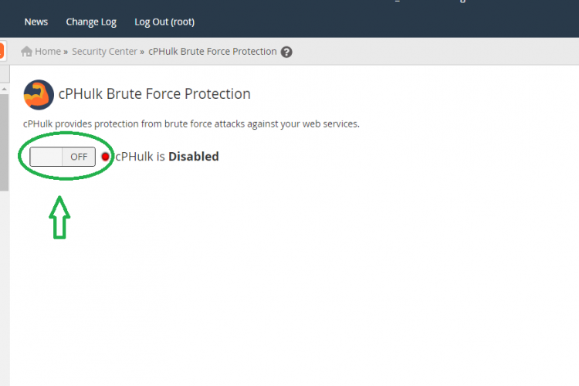Click the house icon in the breadcrumb
This screenshot has height=386, width=579.
click(26, 52)
